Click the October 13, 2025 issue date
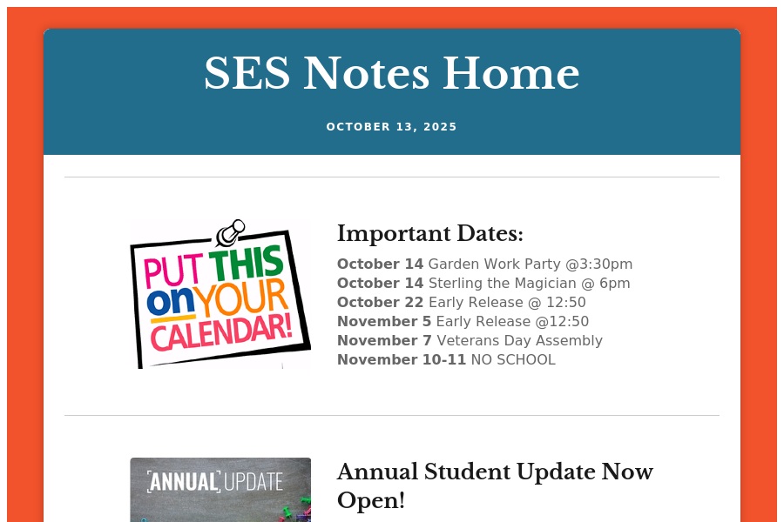This screenshot has height=522, width=784. pos(391,127)
